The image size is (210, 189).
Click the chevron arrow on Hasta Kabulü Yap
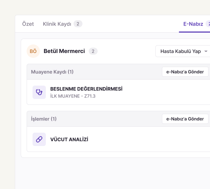206,51
